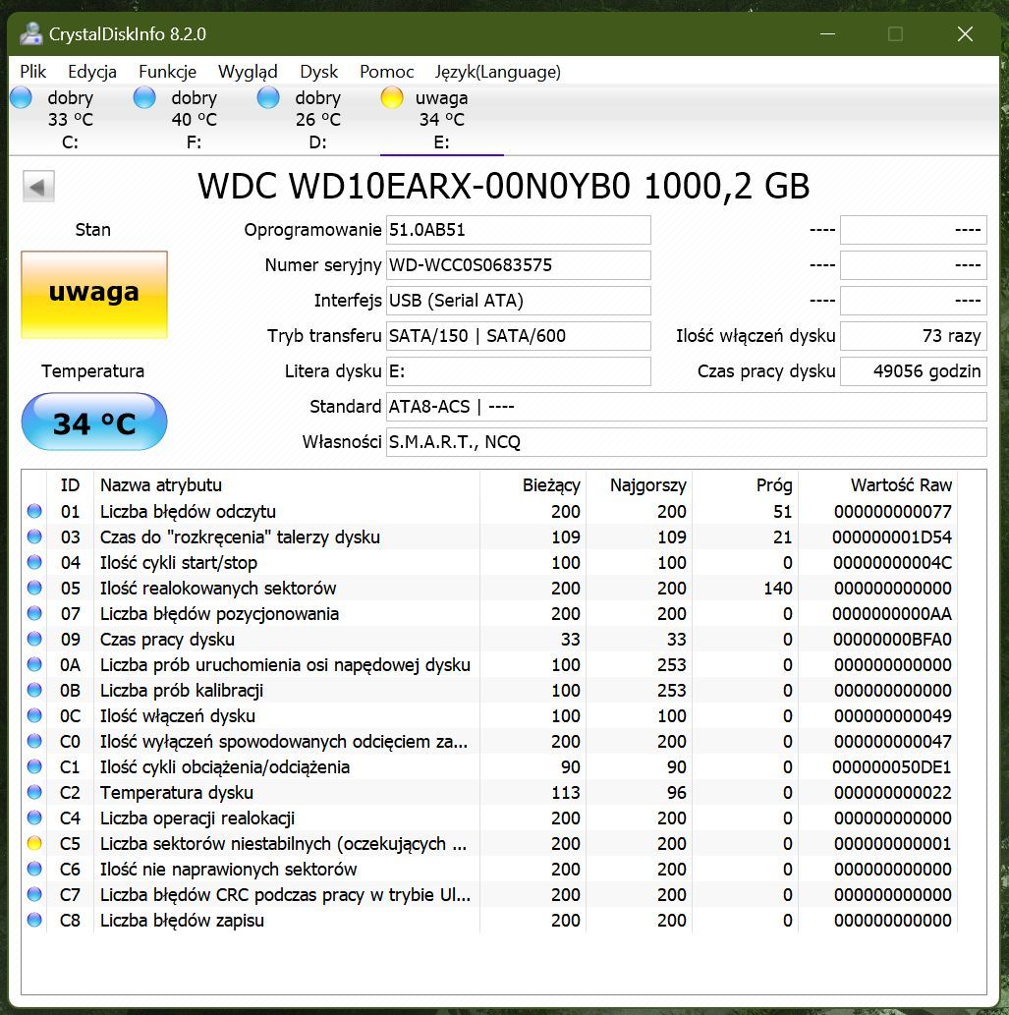Open the Plik menu
Viewport: 1009px width, 1015px height.
[32, 71]
